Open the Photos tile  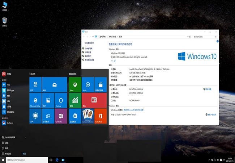48,100
